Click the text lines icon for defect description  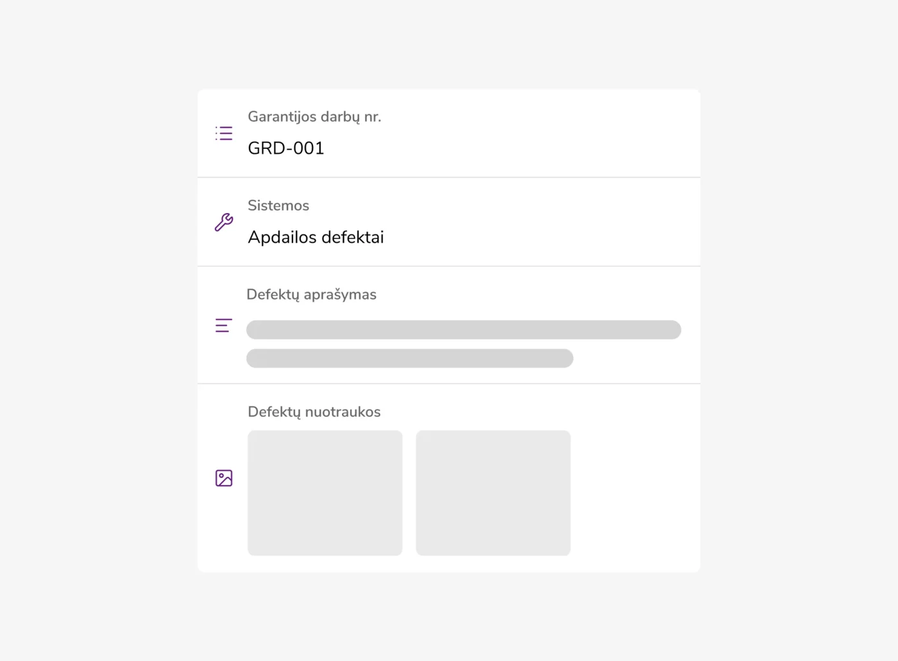click(x=224, y=325)
